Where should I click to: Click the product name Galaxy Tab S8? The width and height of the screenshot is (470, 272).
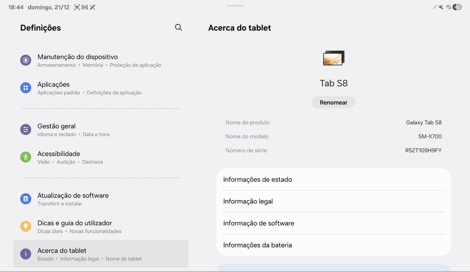424,122
